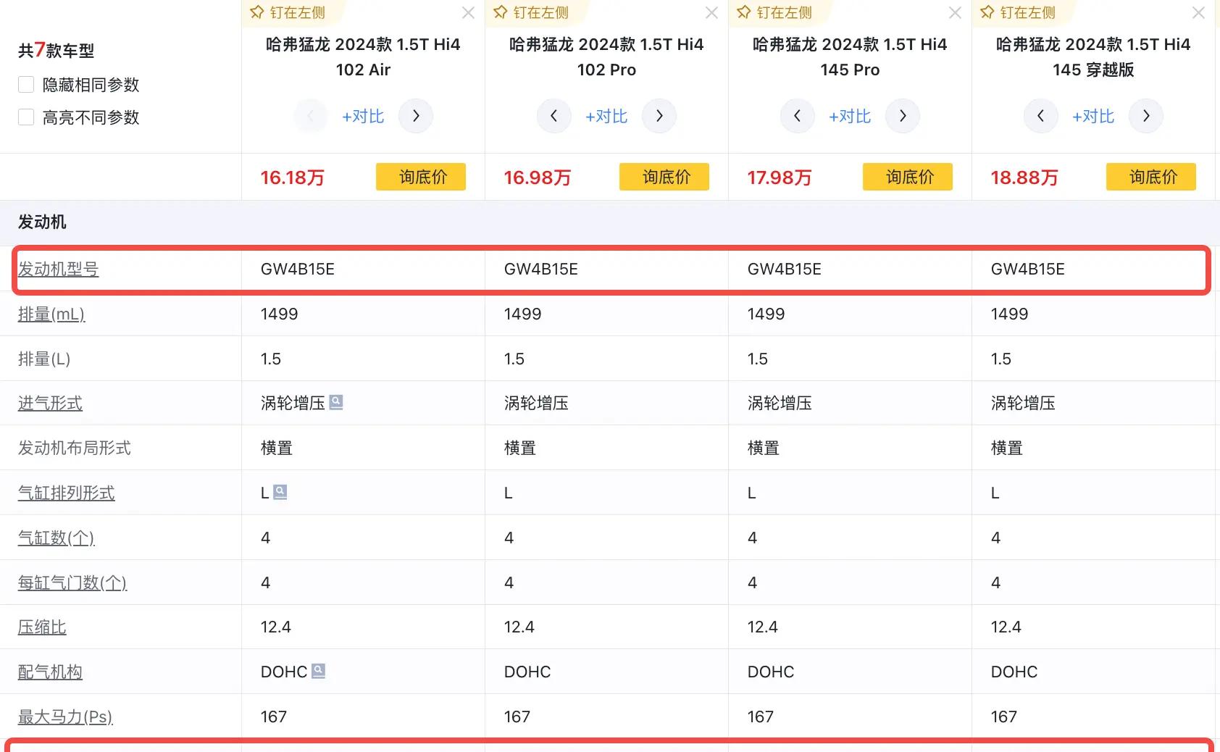The height and width of the screenshot is (752, 1220).
Task: Click the 共7款车型 count label
Action: tap(56, 50)
